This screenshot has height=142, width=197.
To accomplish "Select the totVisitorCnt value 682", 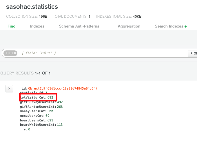I will coord(50,97).
